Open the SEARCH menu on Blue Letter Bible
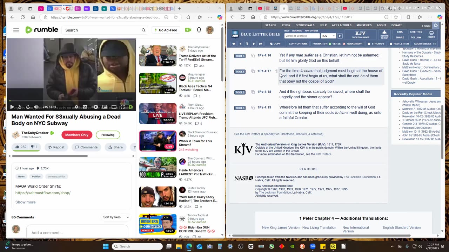Viewport: 449px width, 252px height. pyautogui.click(x=271, y=25)
